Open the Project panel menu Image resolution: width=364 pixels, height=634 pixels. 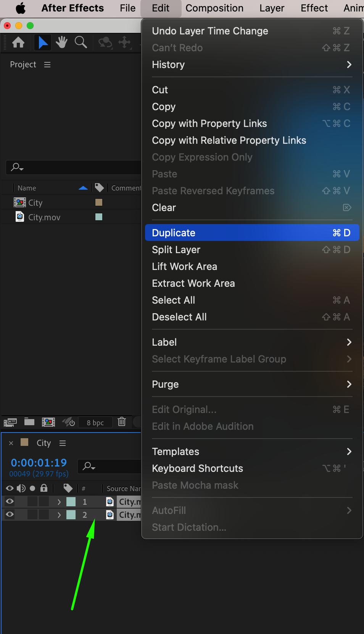click(47, 65)
